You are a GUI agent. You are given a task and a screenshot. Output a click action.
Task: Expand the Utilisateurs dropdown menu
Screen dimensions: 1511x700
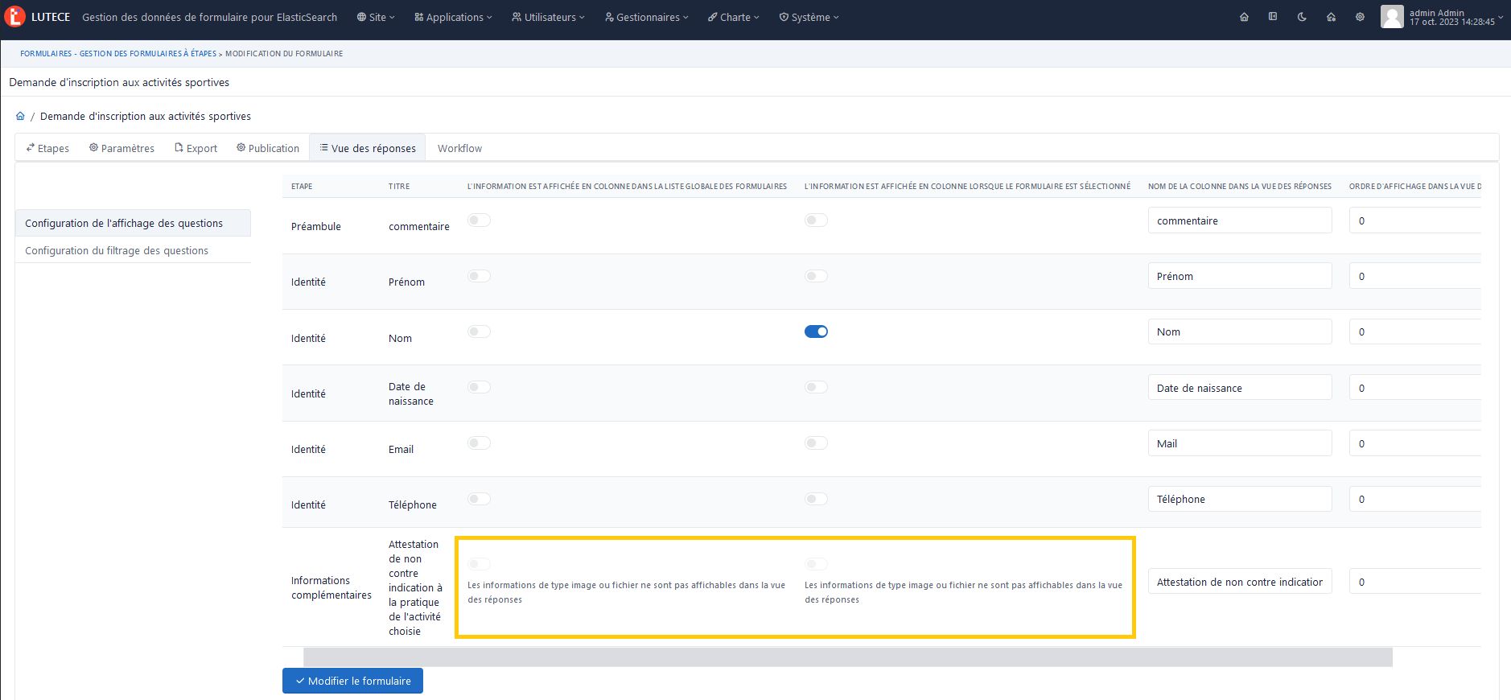coord(548,17)
